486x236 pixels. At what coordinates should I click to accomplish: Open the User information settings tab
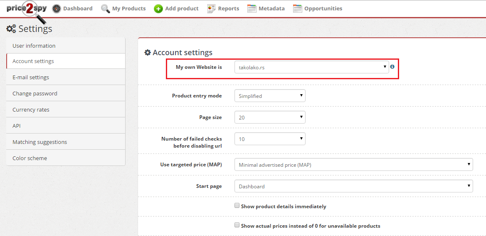click(x=66, y=46)
